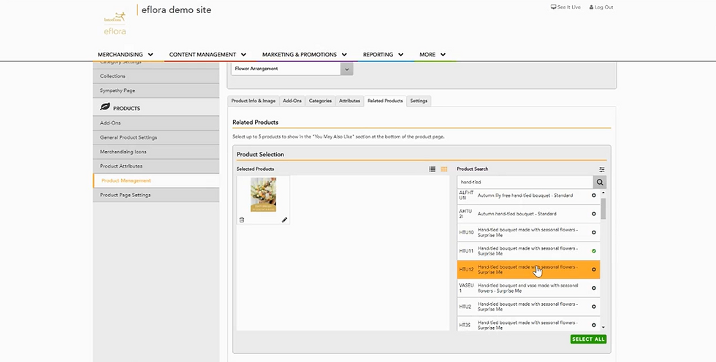Open Add-Ons in the sidebar
Image resolution: width=716 pixels, height=362 pixels.
click(x=156, y=123)
